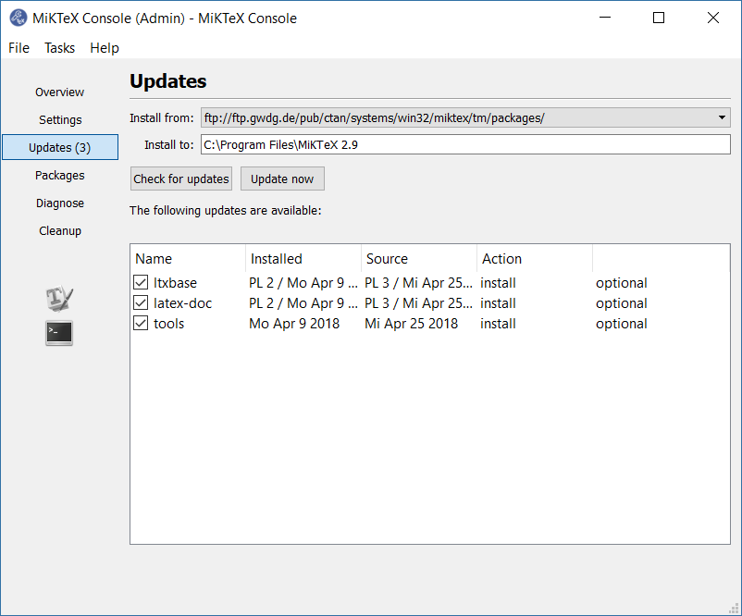Click the install action in ltxbase row
This screenshot has height=616, width=742.
click(498, 283)
